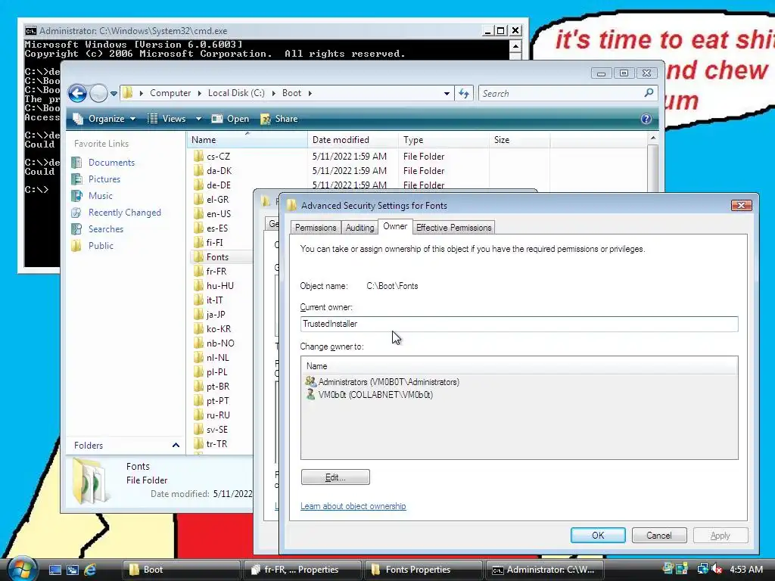The width and height of the screenshot is (775, 581).
Task: Sort by the Type column header
Action: tap(444, 140)
